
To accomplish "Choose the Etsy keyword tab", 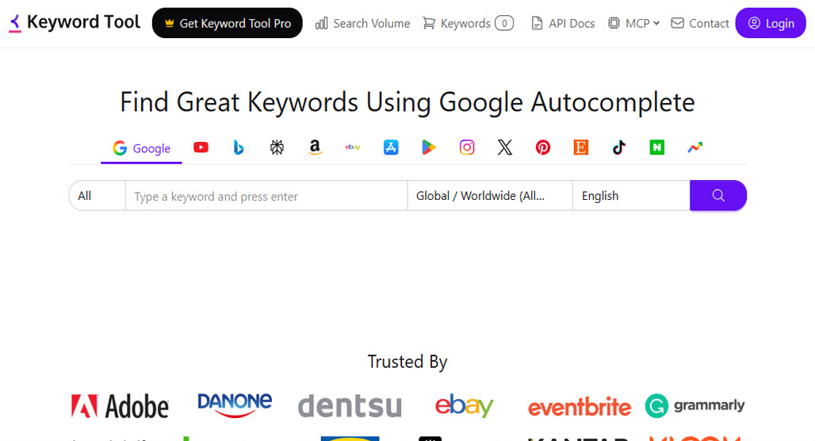I will [580, 148].
